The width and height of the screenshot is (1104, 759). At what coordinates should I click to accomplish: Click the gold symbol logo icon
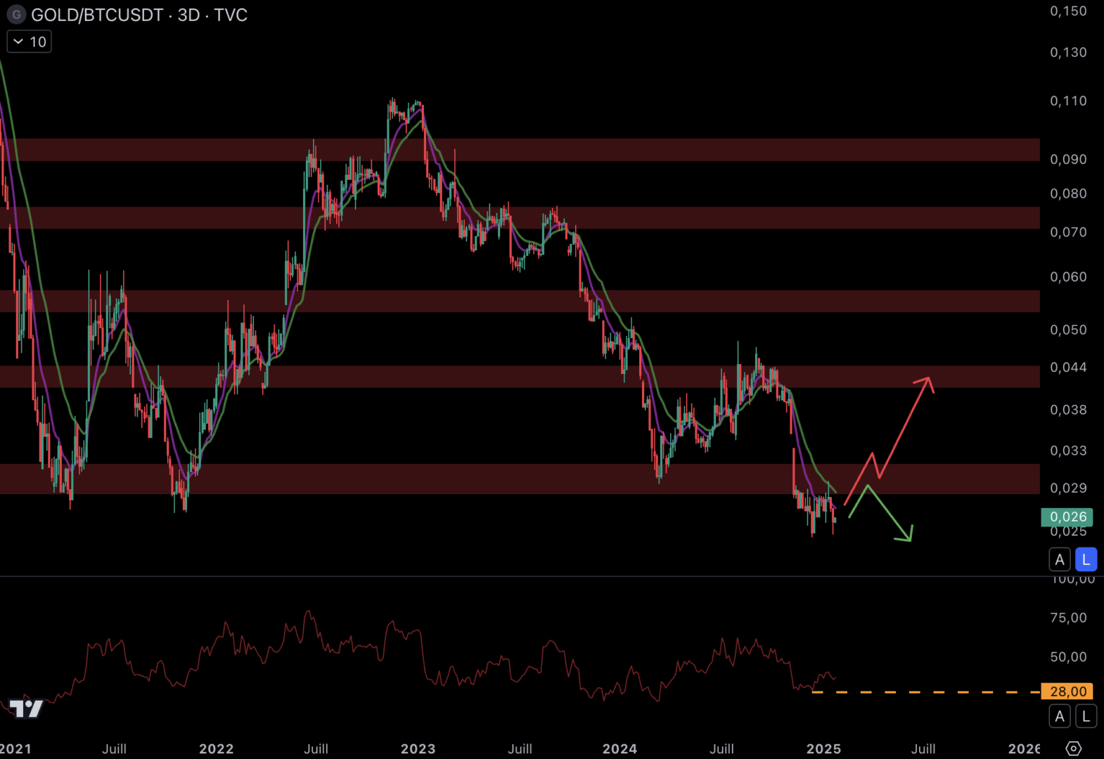point(16,15)
